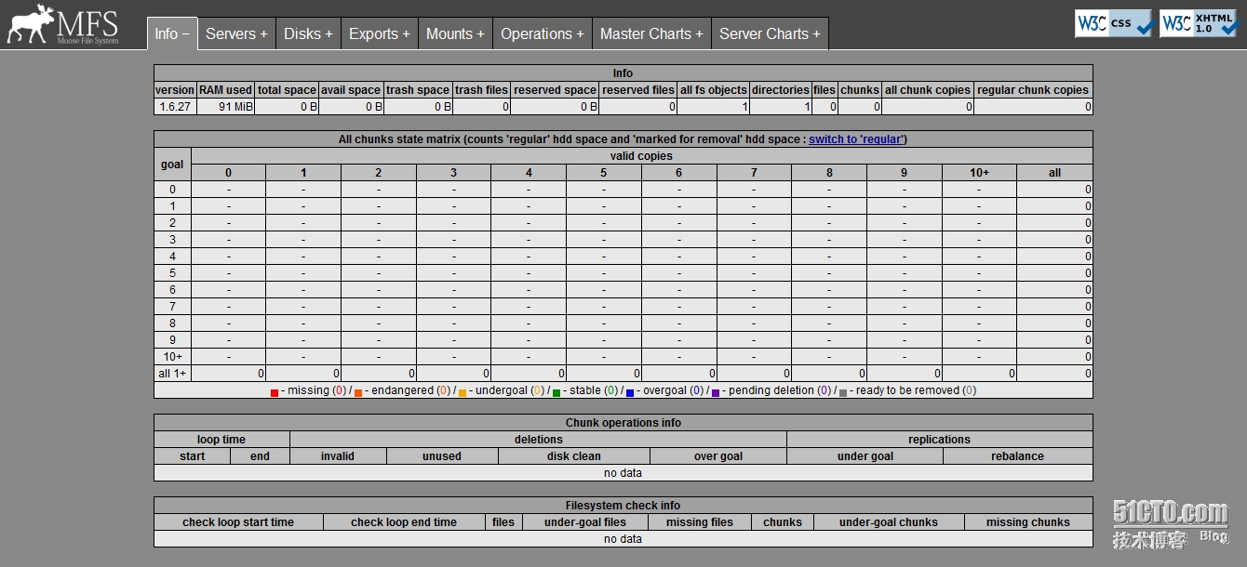Click the "check loop end time" header
The width and height of the screenshot is (1247, 567).
404,522
